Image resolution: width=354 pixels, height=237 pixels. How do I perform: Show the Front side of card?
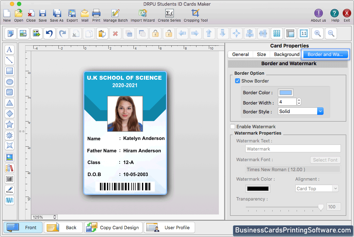tap(23, 227)
